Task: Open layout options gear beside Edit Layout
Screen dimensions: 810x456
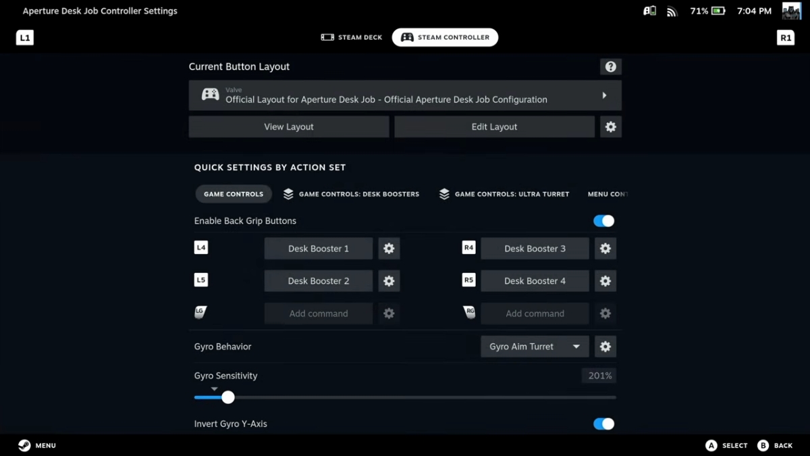Action: (610, 127)
